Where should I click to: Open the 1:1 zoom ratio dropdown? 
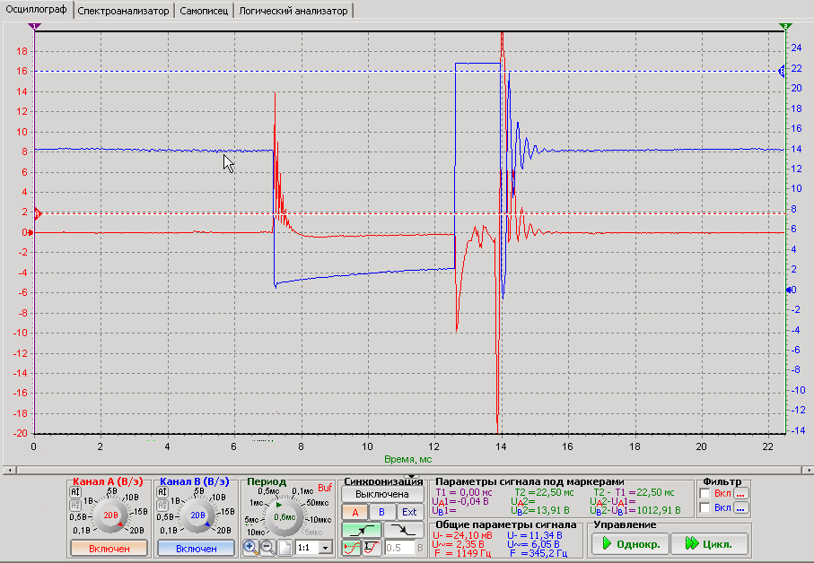326,548
